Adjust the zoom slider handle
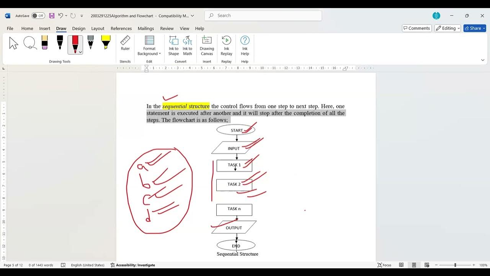The height and width of the screenshot is (276, 490). 455,265
